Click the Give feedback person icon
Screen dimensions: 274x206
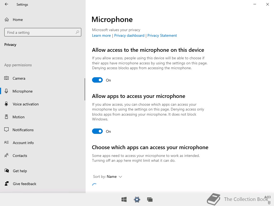7,183
